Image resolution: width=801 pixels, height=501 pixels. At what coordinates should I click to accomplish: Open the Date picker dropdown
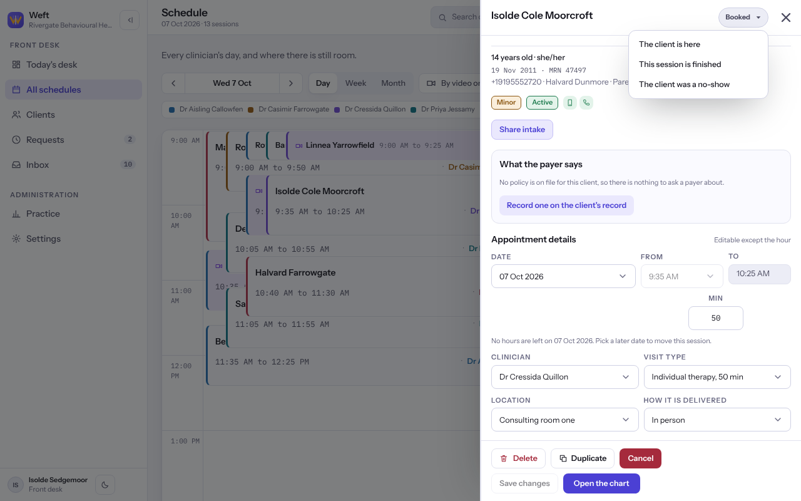[x=563, y=276]
